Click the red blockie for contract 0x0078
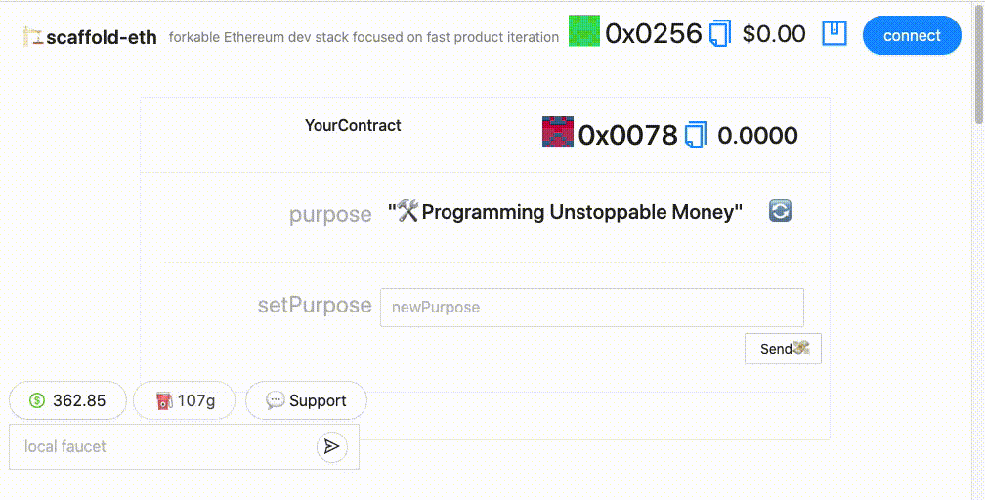This screenshot has height=500, width=985. (558, 132)
